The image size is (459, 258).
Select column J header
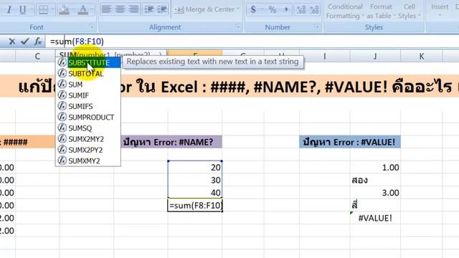pos(374,56)
